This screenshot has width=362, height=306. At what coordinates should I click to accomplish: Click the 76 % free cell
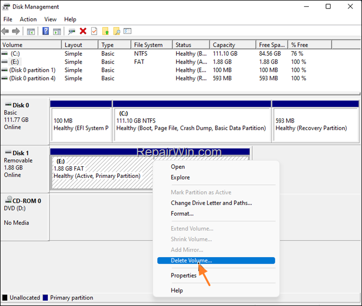297,54
